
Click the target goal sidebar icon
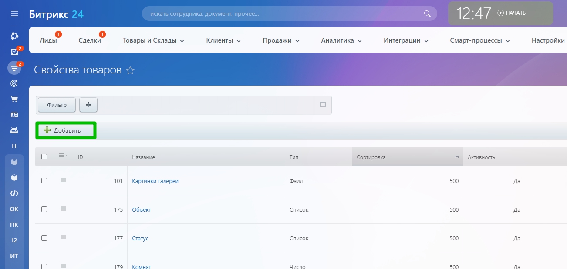point(14,83)
